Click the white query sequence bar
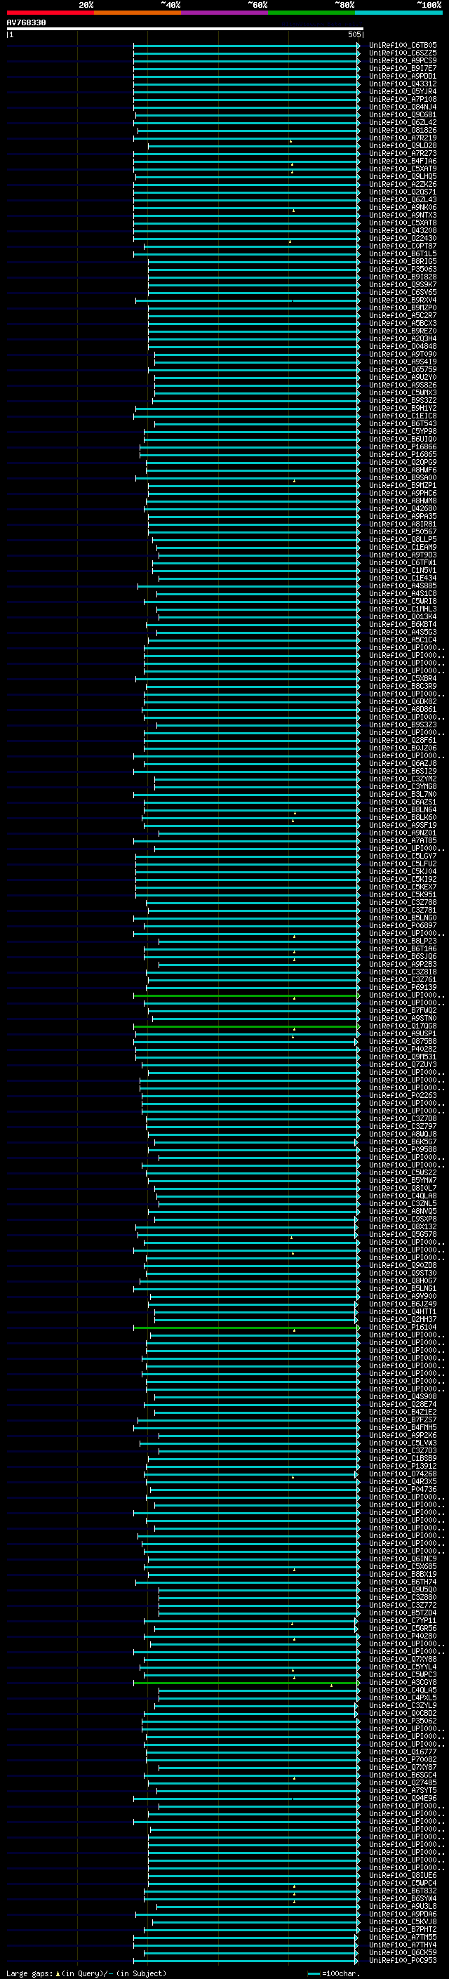This screenshot has width=449, height=1979. tap(185, 29)
